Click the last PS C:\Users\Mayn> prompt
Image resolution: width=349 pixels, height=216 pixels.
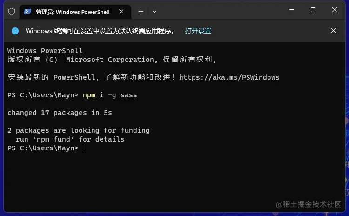coord(43,148)
